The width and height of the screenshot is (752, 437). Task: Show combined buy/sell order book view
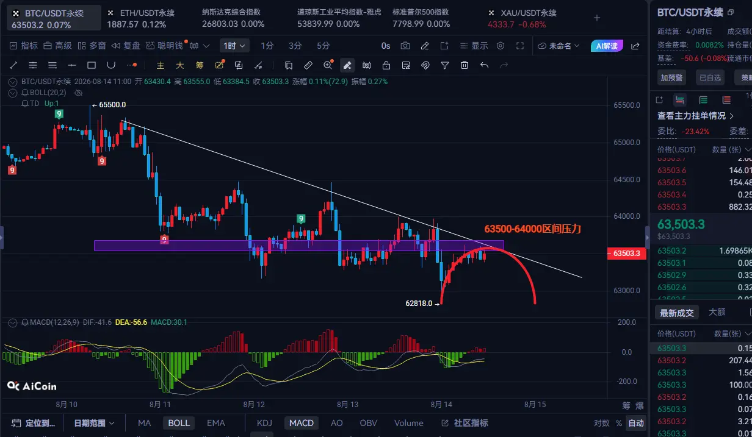(x=679, y=100)
